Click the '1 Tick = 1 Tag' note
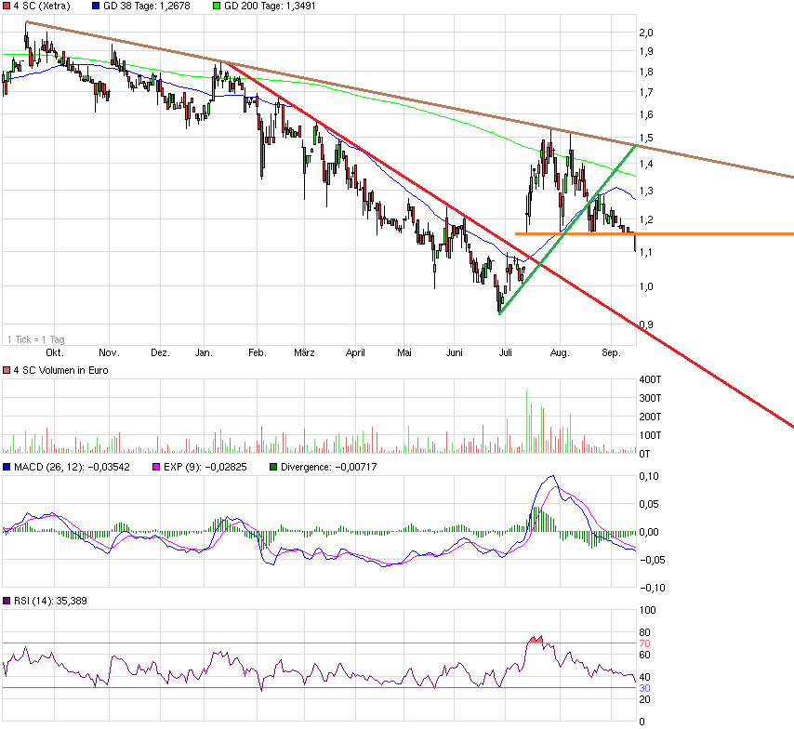 pos(36,339)
